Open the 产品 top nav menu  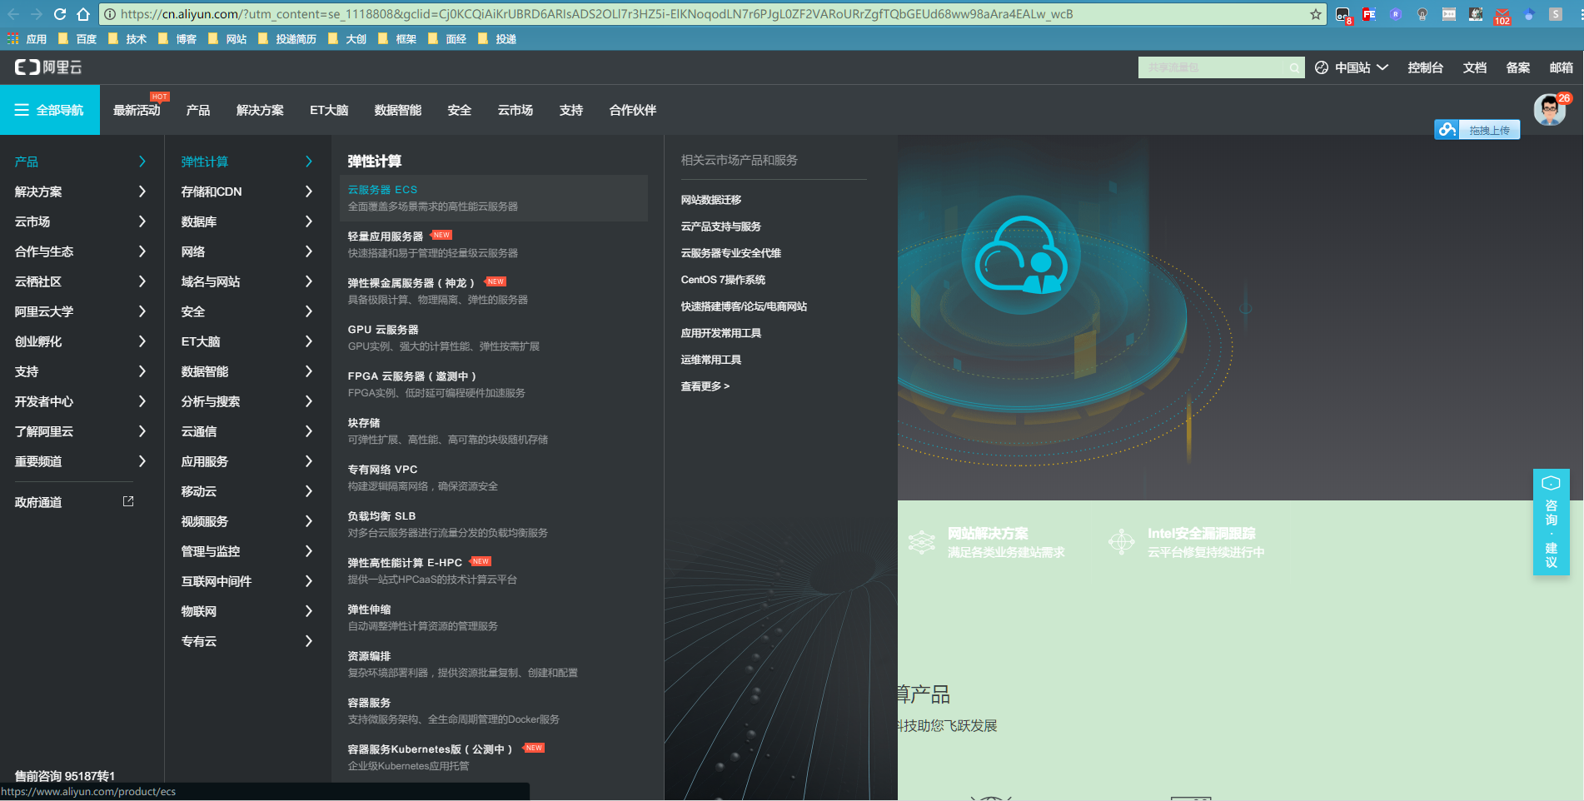point(198,110)
